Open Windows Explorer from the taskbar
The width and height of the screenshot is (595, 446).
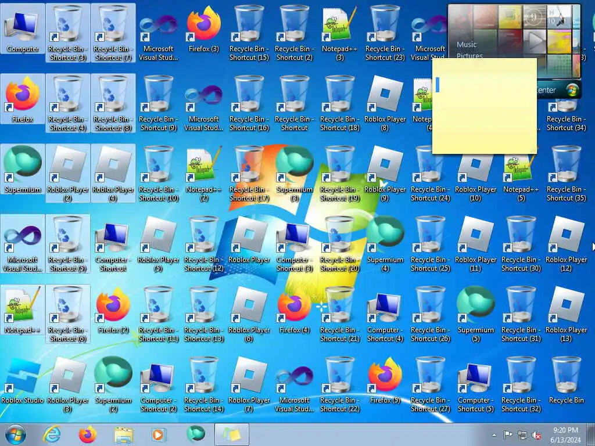click(124, 434)
